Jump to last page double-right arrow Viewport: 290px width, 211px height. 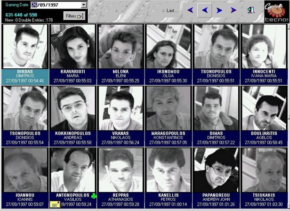(233, 10)
